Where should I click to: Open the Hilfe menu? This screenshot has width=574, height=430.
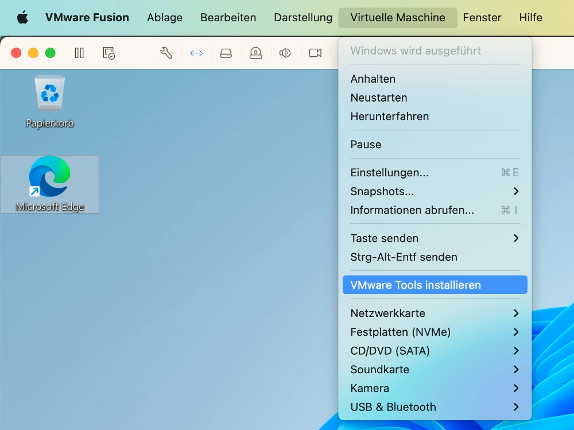pyautogui.click(x=530, y=17)
